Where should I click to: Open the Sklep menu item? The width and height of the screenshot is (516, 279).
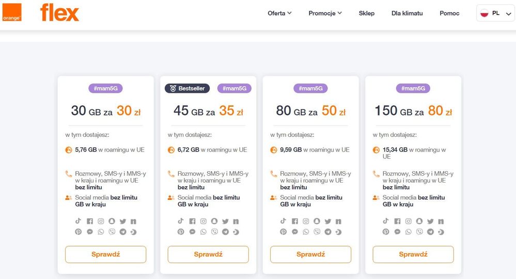(367, 13)
